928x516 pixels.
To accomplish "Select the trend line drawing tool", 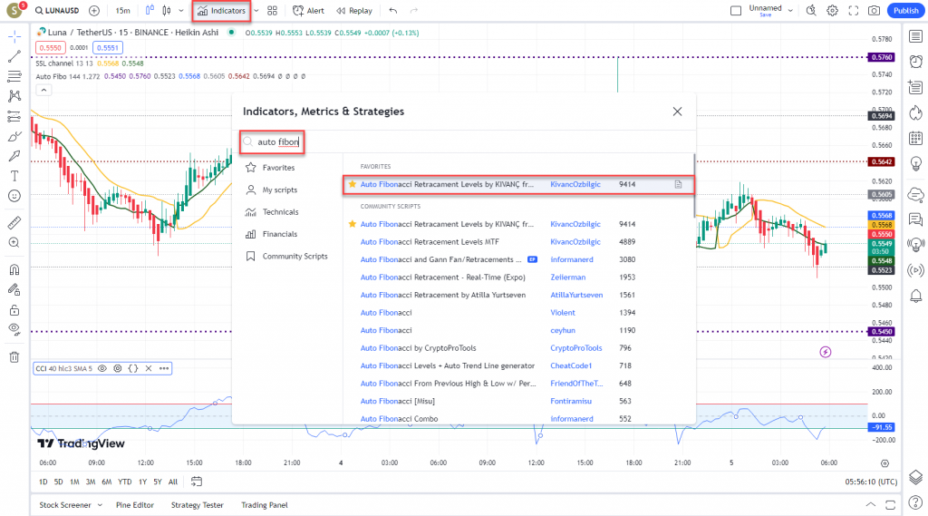I will point(14,56).
